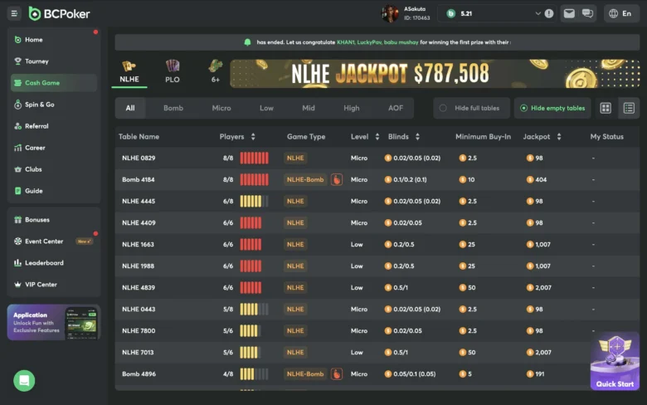This screenshot has height=405, width=647.
Task: Click the bomb icon in Bomb 4184 row
Action: click(x=337, y=179)
